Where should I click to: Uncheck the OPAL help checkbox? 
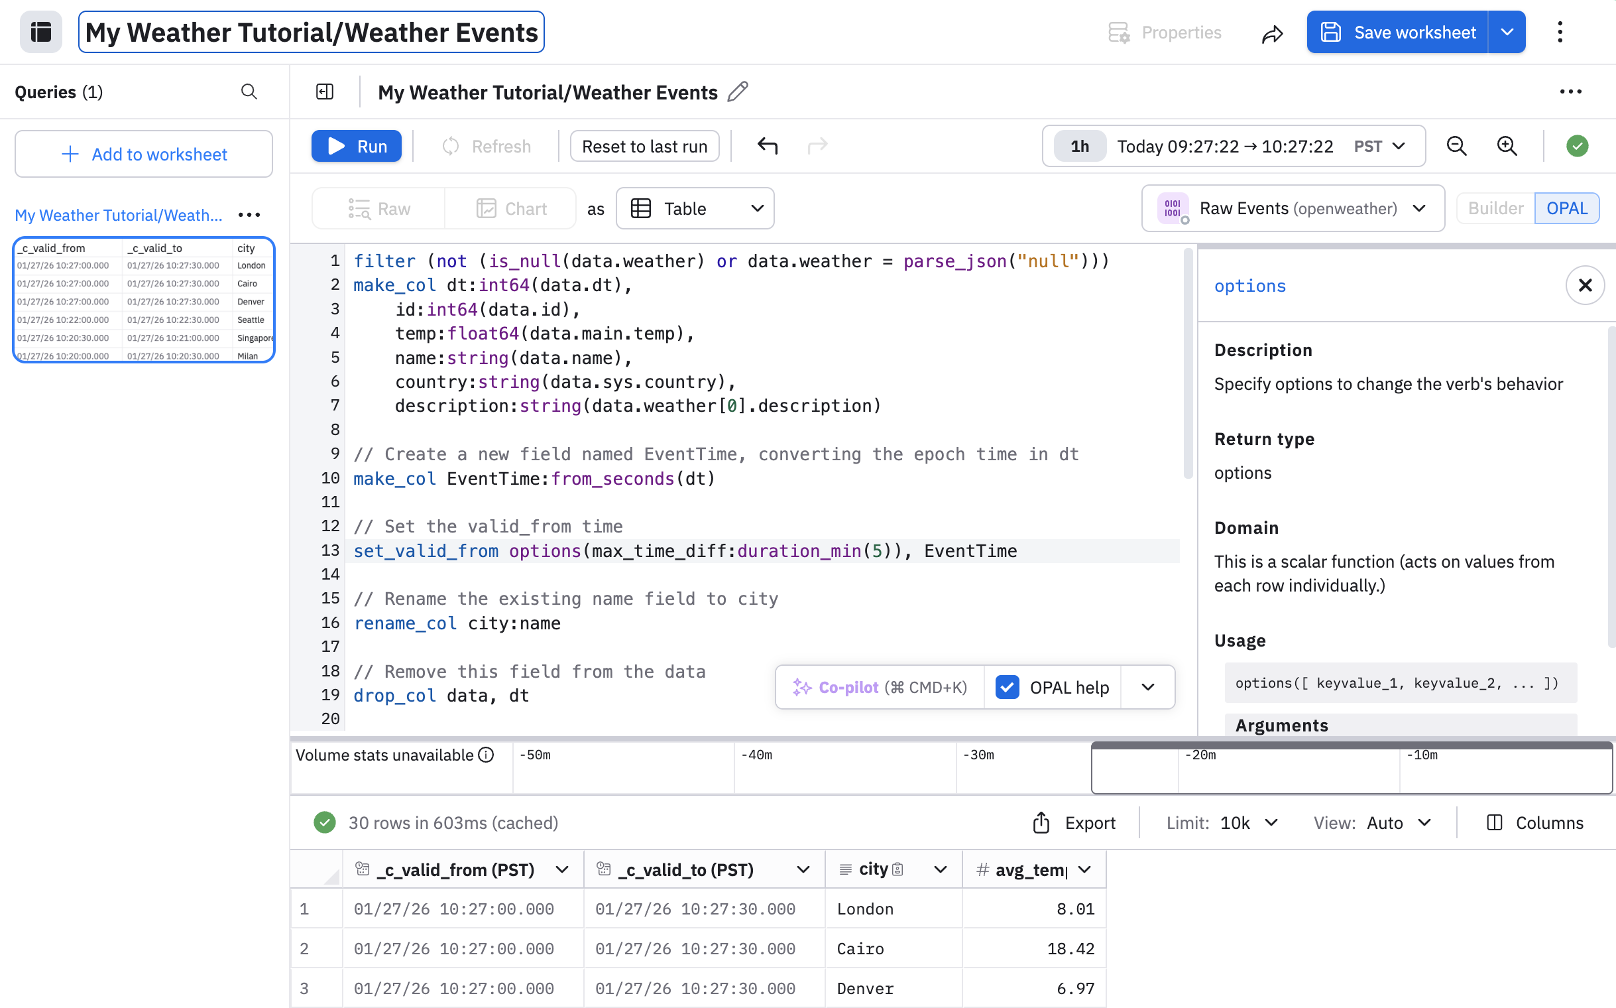coord(1007,686)
